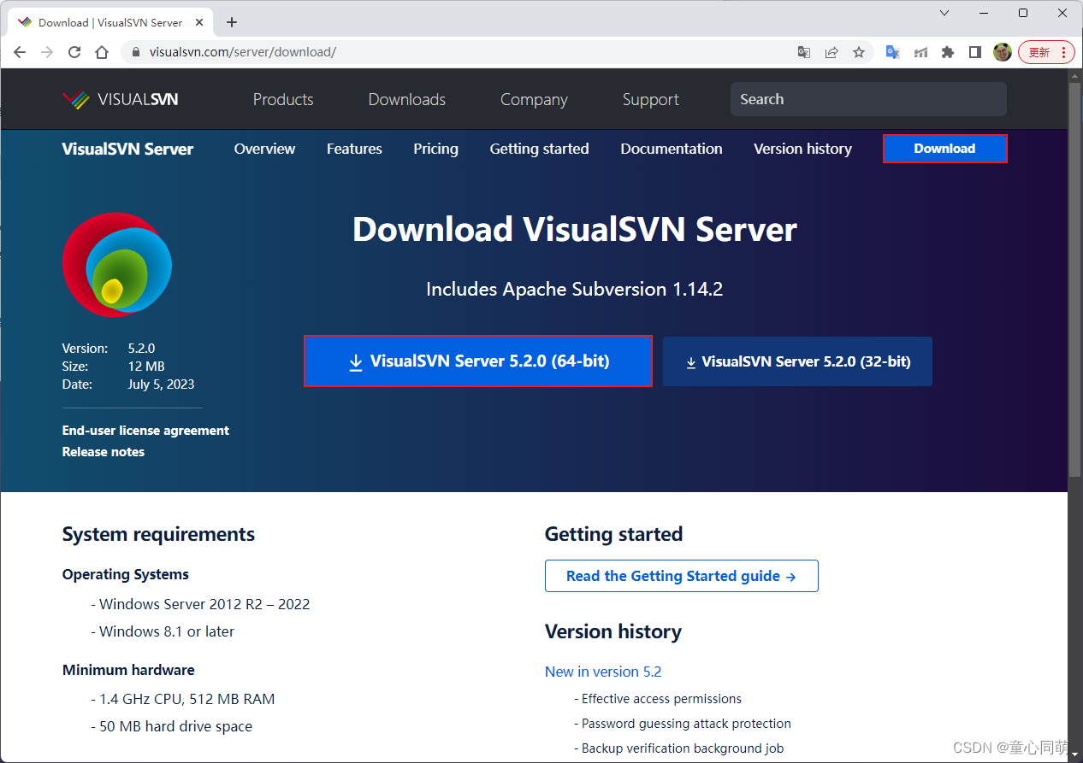Open the Support menu
Screen dimensions: 1083x763
[x=651, y=99]
